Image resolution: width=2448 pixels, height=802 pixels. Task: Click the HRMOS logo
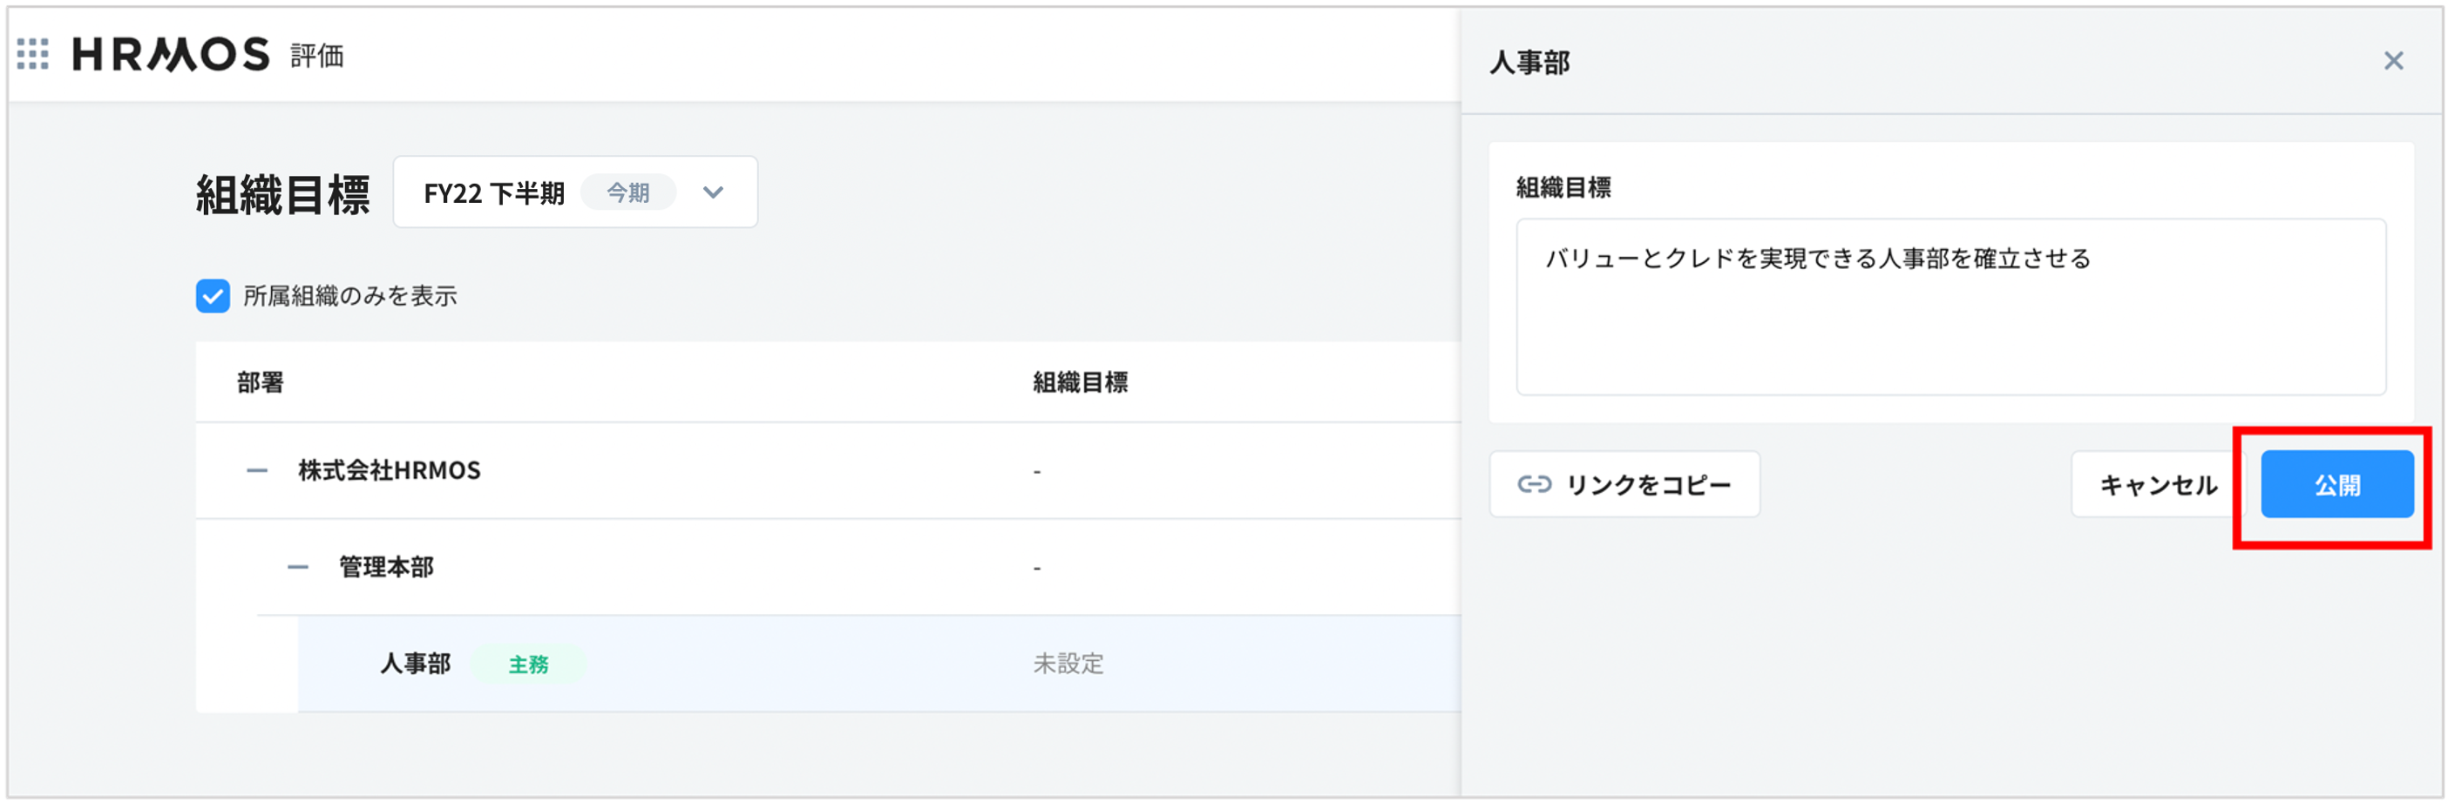171,54
